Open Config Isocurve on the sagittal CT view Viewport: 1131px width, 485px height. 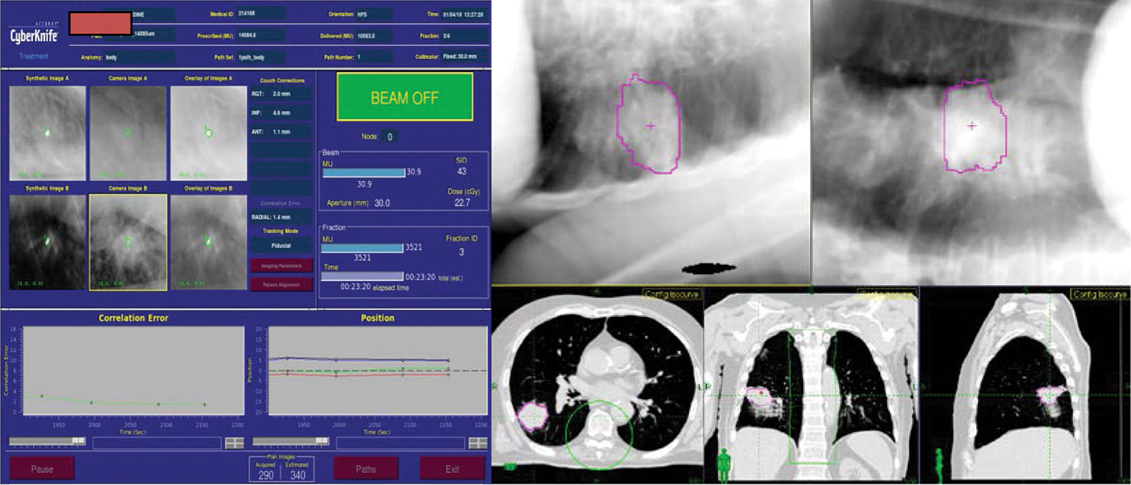(x=1099, y=295)
